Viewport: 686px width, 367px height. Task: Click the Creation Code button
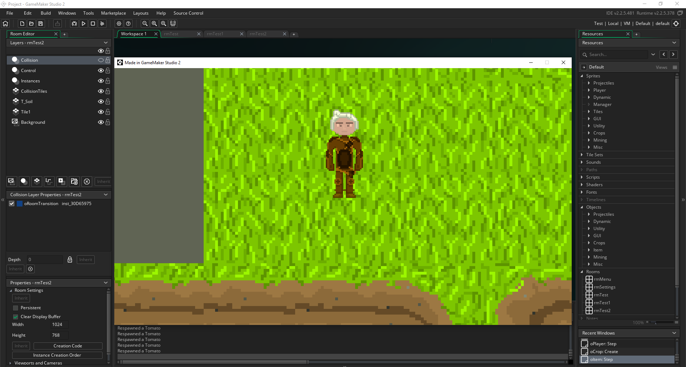tap(68, 346)
